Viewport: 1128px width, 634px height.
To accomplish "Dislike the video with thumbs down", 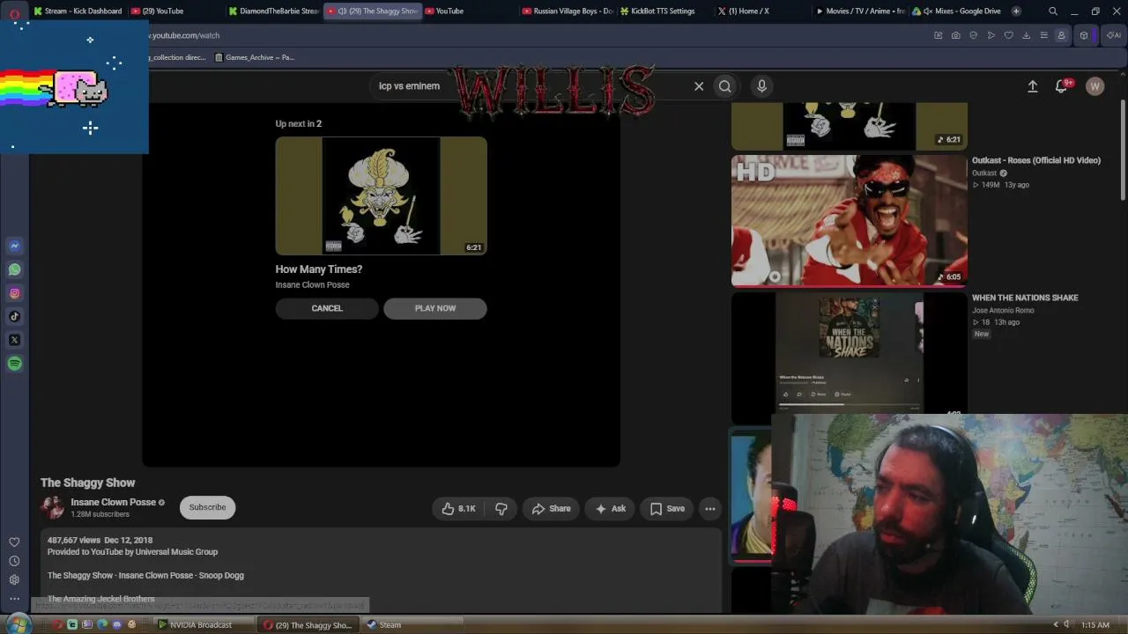I will point(501,508).
